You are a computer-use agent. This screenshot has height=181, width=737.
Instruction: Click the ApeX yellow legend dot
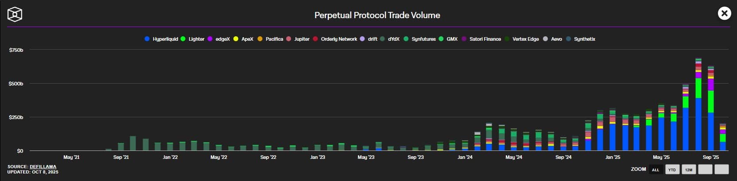(236, 39)
